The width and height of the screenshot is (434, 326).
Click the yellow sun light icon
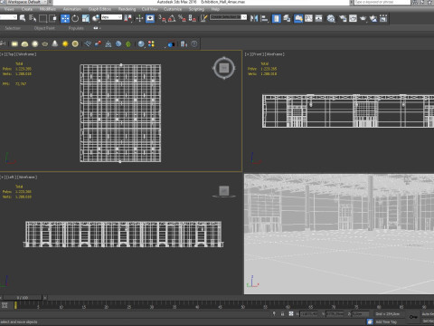(x=65, y=43)
